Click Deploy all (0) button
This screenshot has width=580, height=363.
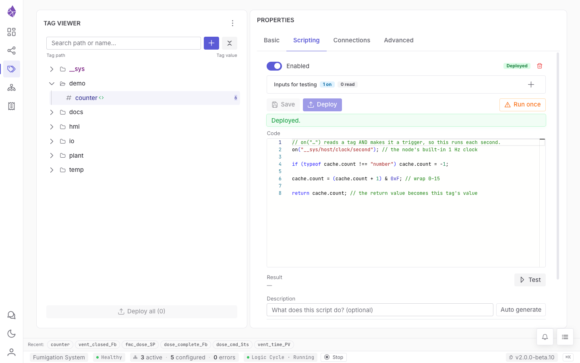point(142,311)
